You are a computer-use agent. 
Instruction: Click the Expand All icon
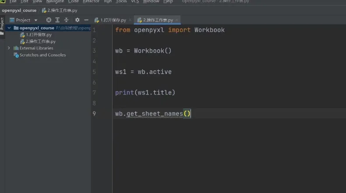[x=57, y=20]
